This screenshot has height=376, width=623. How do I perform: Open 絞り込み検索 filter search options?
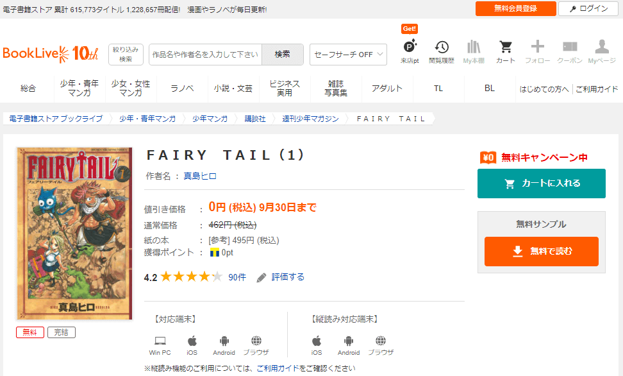126,55
